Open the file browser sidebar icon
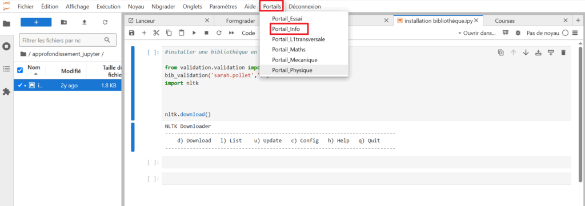This screenshot has width=585, height=206. [6, 24]
